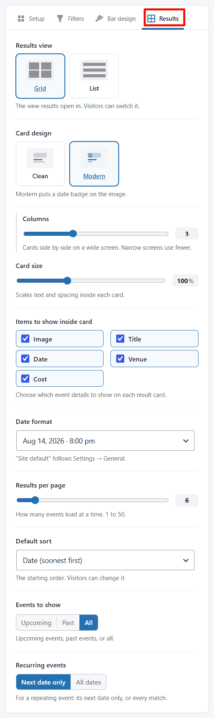This screenshot has height=718, width=214.
Task: Open the Date format dropdown
Action: coord(105,441)
